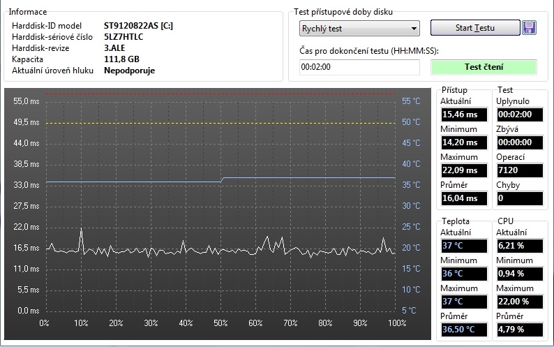Image resolution: width=554 pixels, height=347 pixels.
Task: Click minimum temperature 36 °C
Action: [464, 274]
